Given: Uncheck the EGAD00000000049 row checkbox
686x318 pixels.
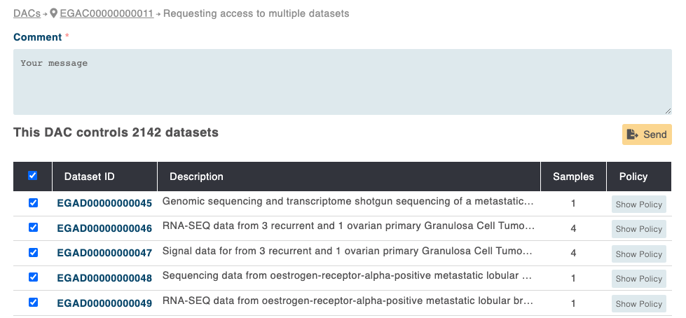Looking at the screenshot, I should [32, 303].
